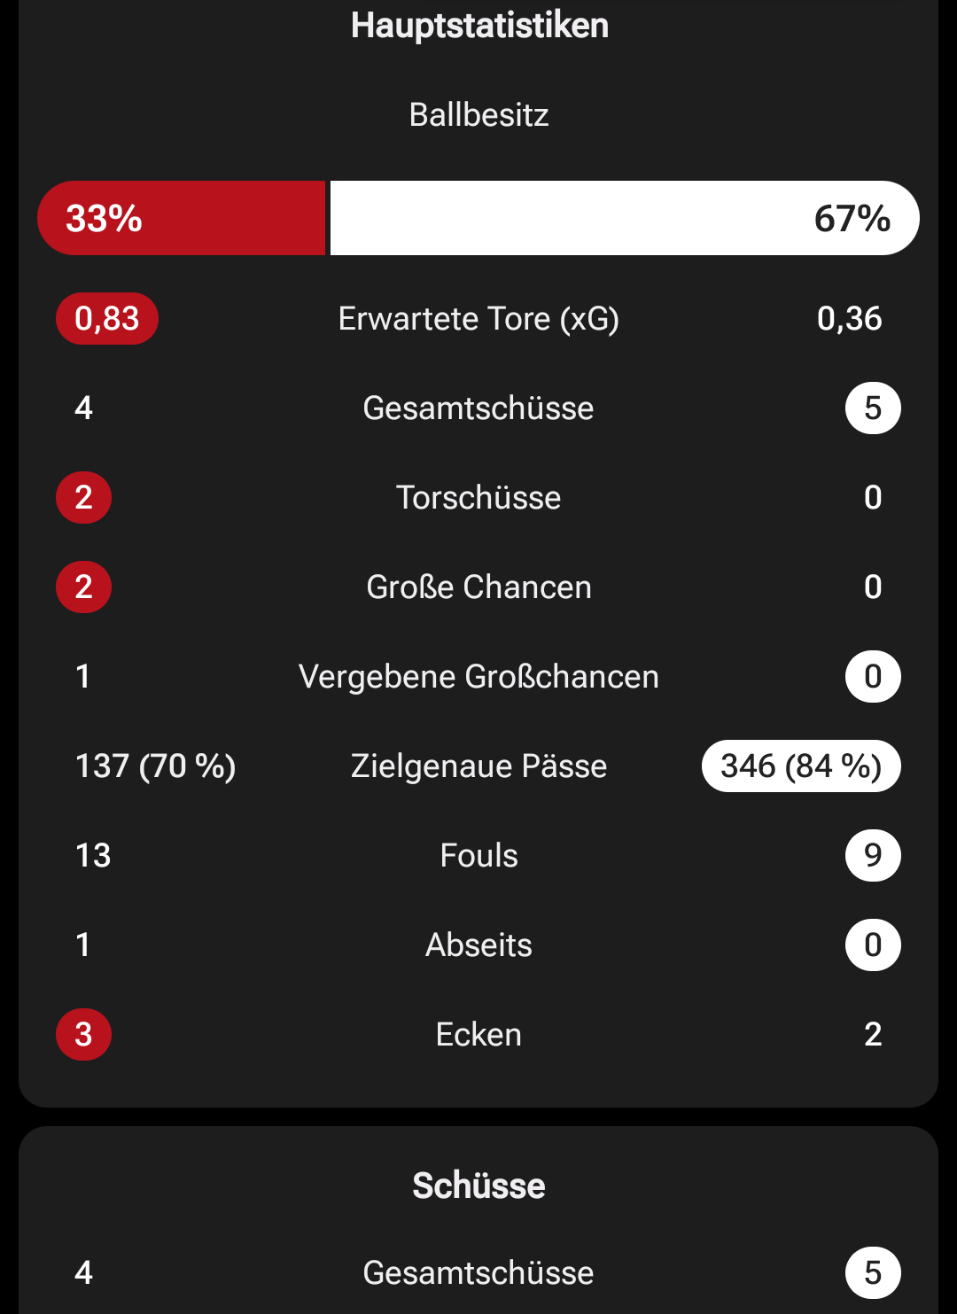Click the white 67% possession bar segment
The height and width of the screenshot is (1314, 957).
[x=624, y=218]
